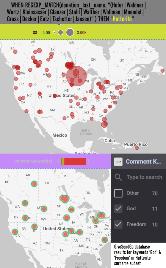
Task: Collapse the Comment K... filter with the minus icon
Action: pyautogui.click(x=118, y=162)
